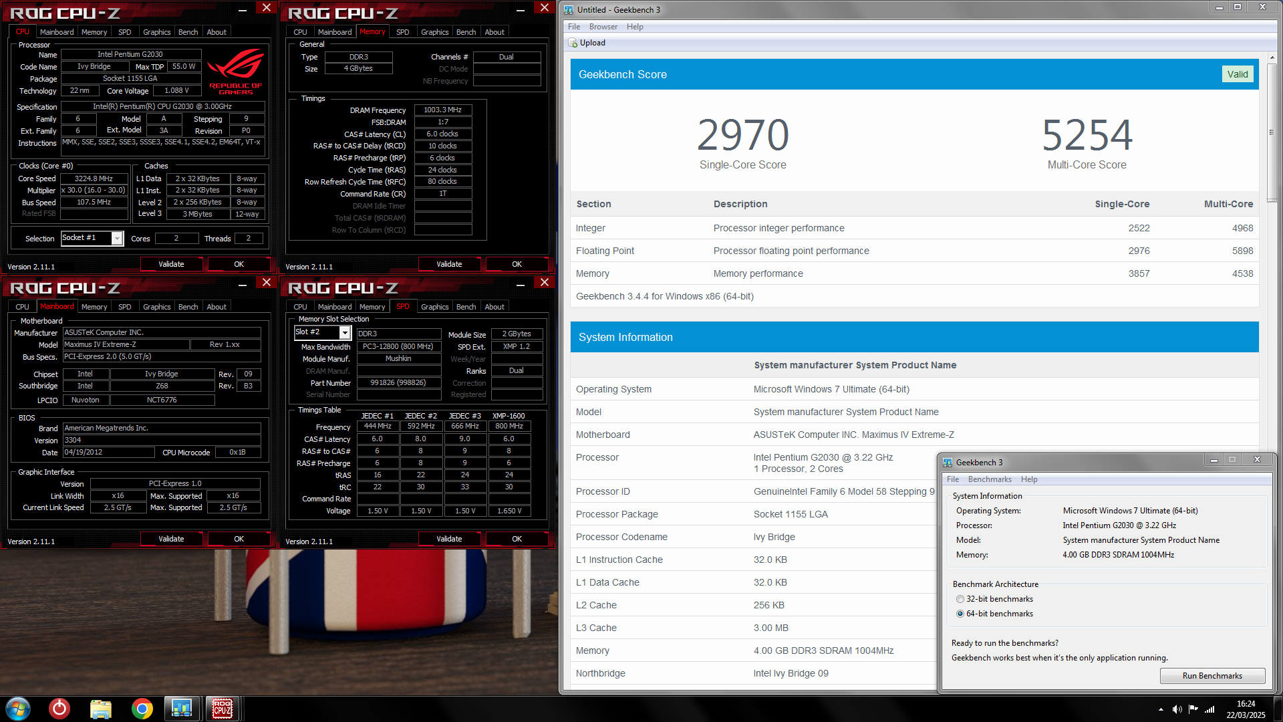This screenshot has height=722, width=1283.
Task: Open the Slot #2 memory slot dropdown
Action: [345, 332]
